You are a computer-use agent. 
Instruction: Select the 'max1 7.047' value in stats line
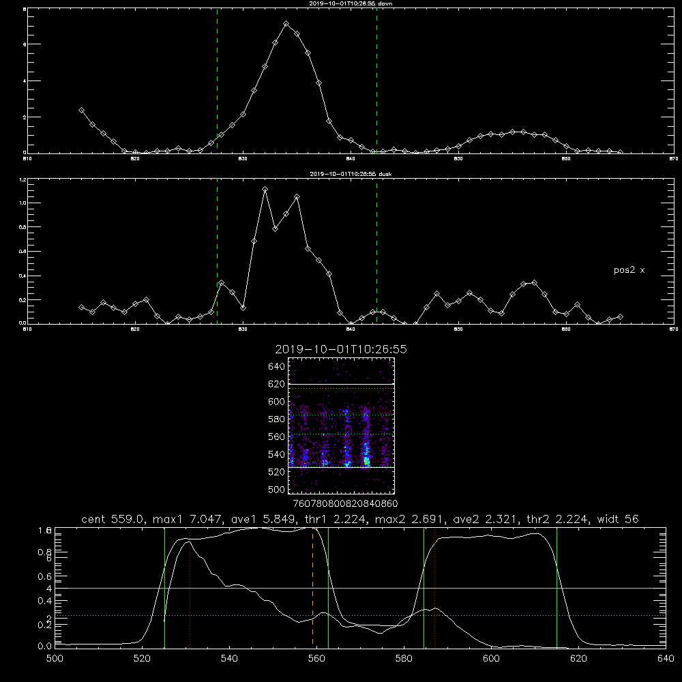click(x=188, y=519)
